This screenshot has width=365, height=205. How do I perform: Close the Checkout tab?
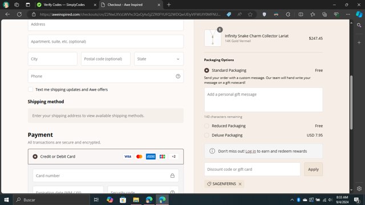pos(159,5)
